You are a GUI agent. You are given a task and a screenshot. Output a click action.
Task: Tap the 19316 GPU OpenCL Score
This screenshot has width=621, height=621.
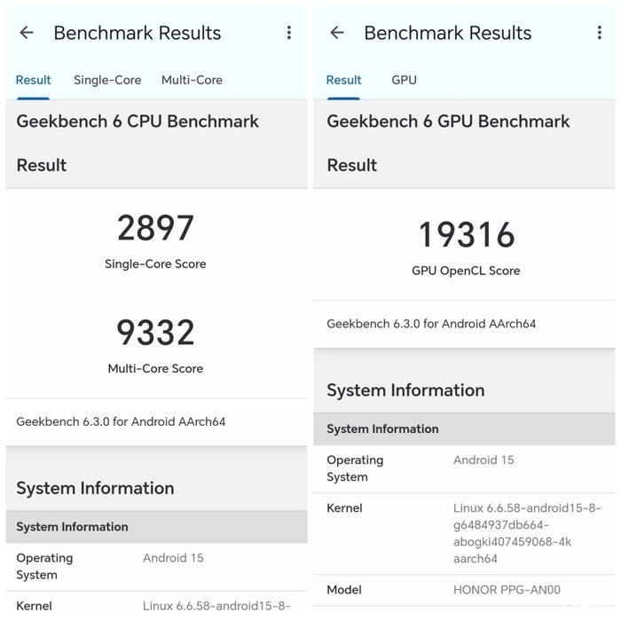[x=466, y=236]
